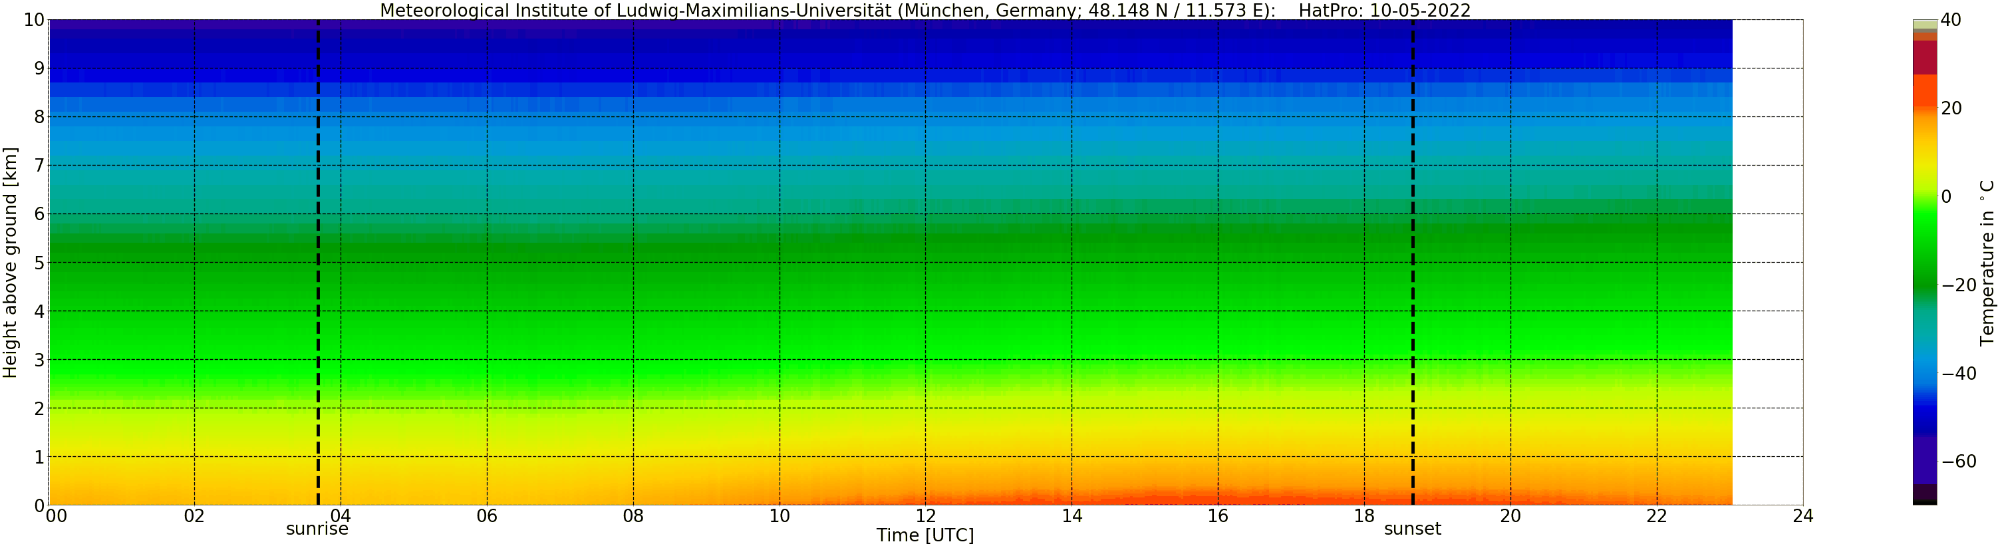Click the x-axis tick label 14
Screen dimensions: 2002x548
[1072, 516]
